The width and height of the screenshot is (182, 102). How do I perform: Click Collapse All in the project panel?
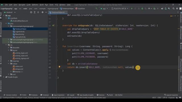point(38,12)
